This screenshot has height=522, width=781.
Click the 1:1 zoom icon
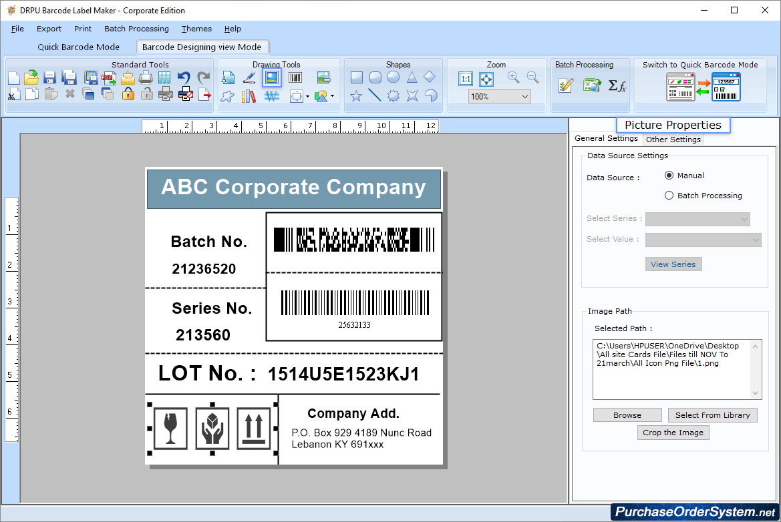pos(466,78)
